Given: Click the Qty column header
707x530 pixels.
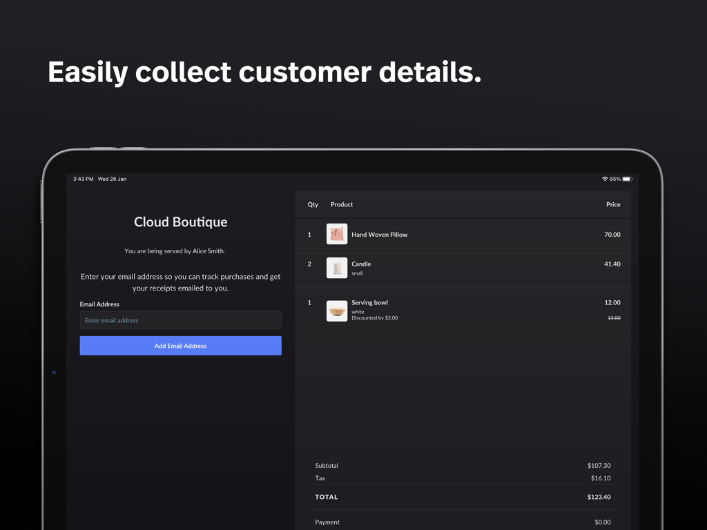Looking at the screenshot, I should (313, 204).
